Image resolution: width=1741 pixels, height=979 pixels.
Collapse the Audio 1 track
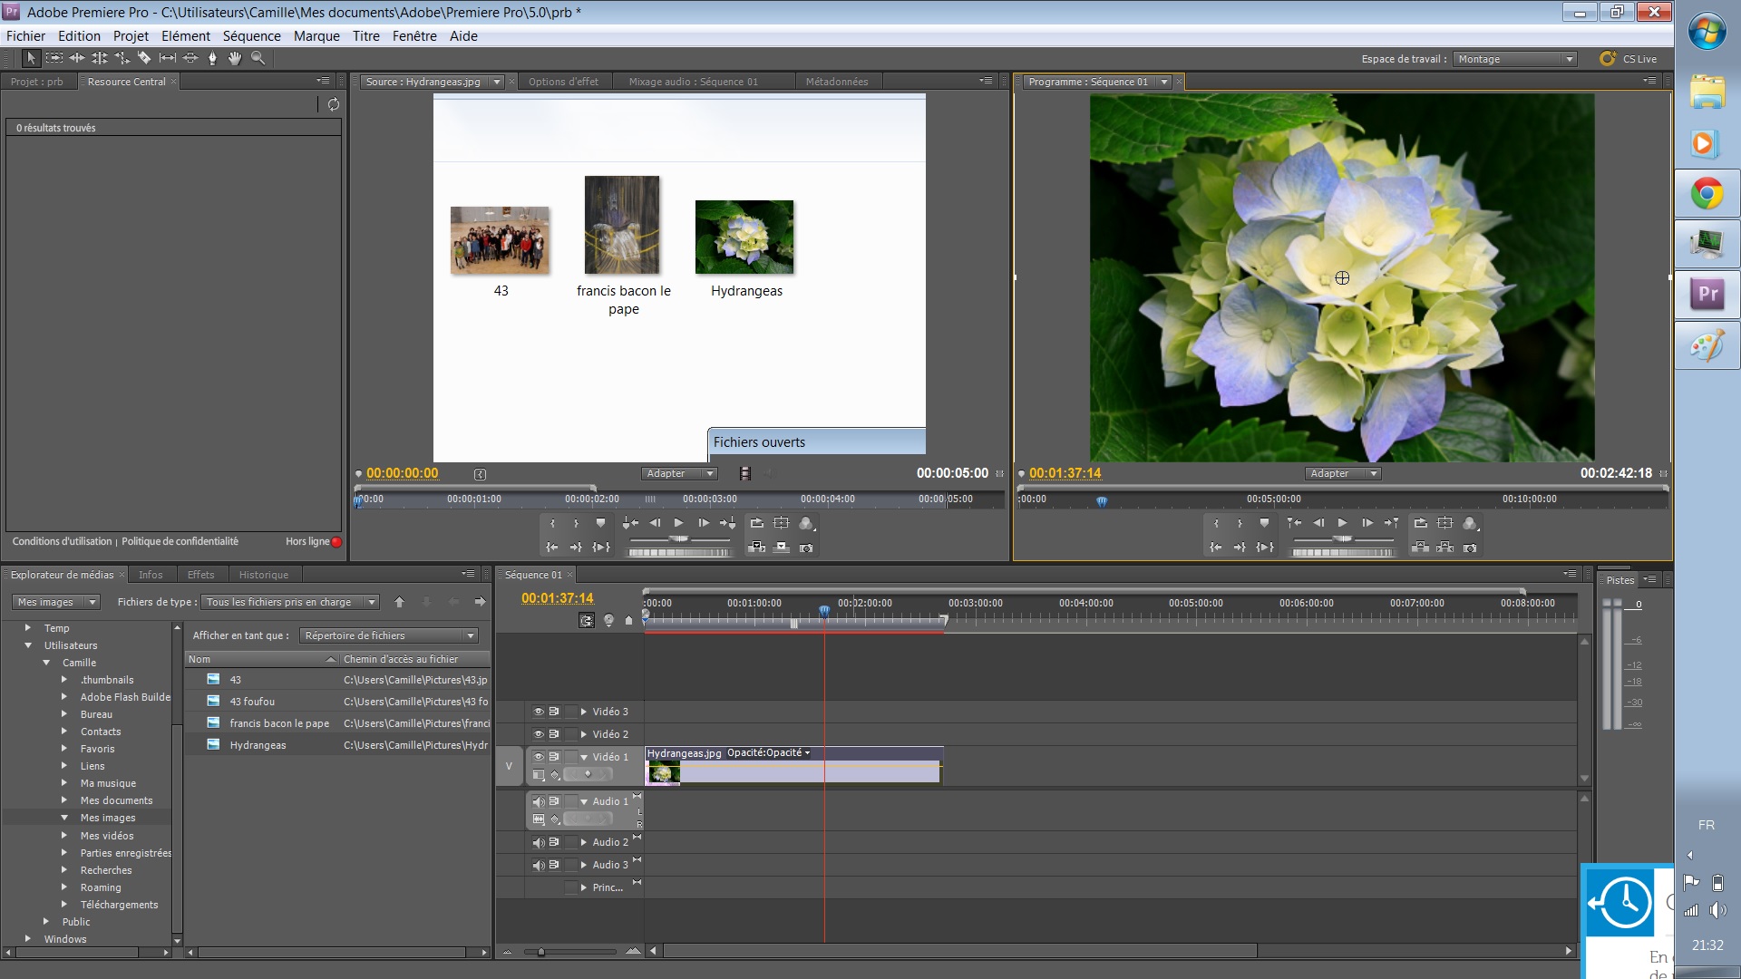(584, 801)
